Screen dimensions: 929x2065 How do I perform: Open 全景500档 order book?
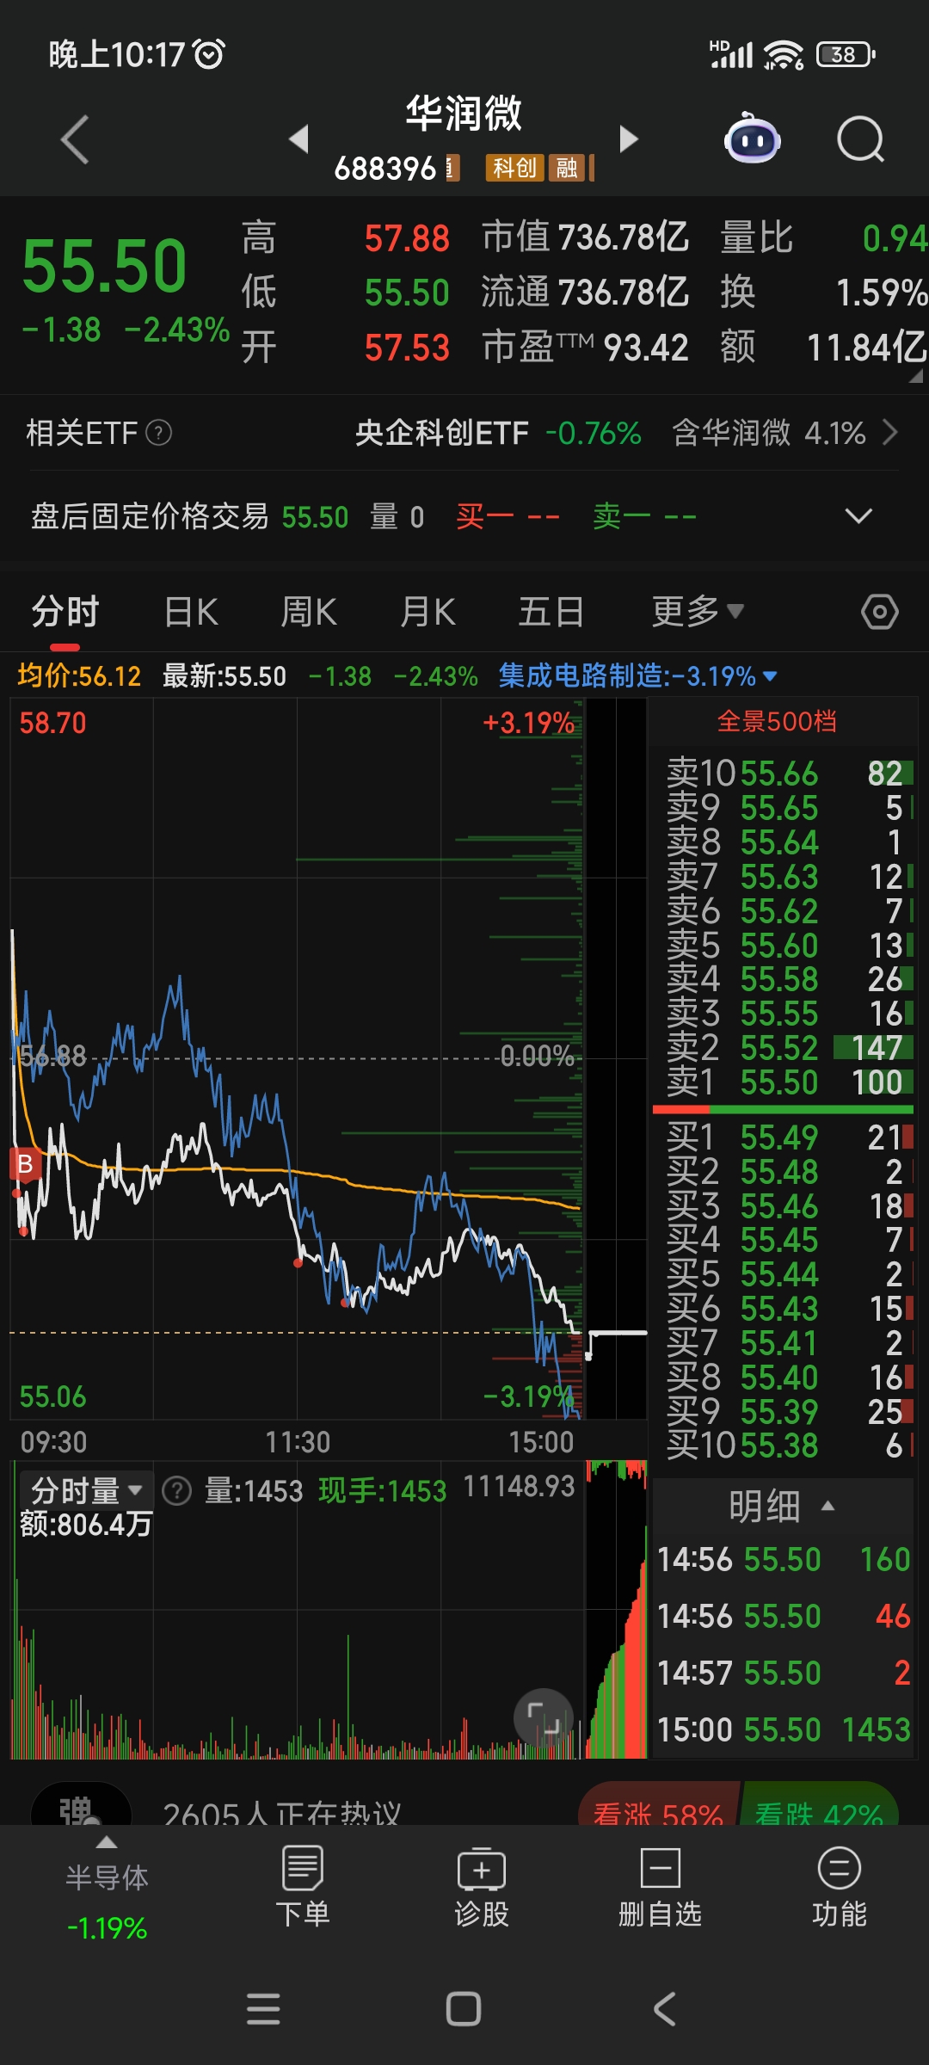pyautogui.click(x=777, y=721)
